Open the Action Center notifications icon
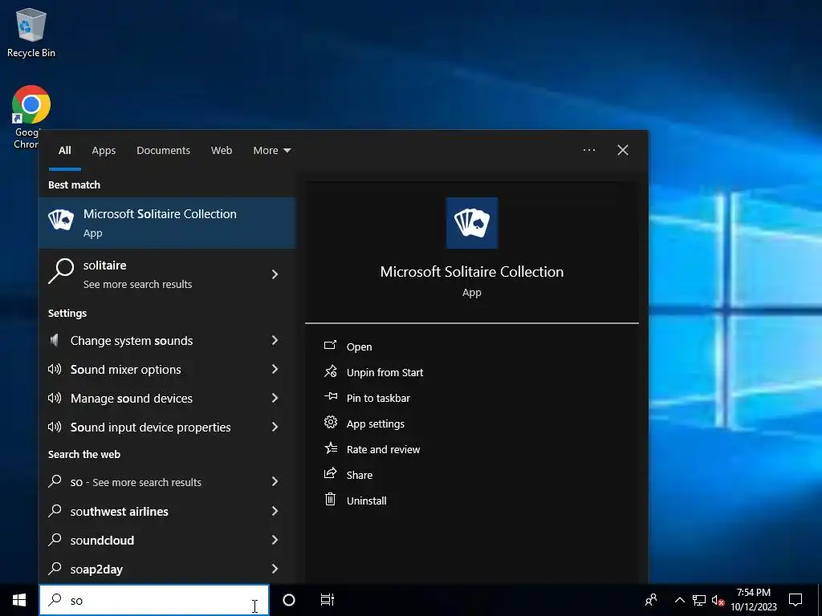 (796, 600)
